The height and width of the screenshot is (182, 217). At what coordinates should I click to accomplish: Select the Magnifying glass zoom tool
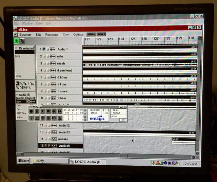pos(28,88)
